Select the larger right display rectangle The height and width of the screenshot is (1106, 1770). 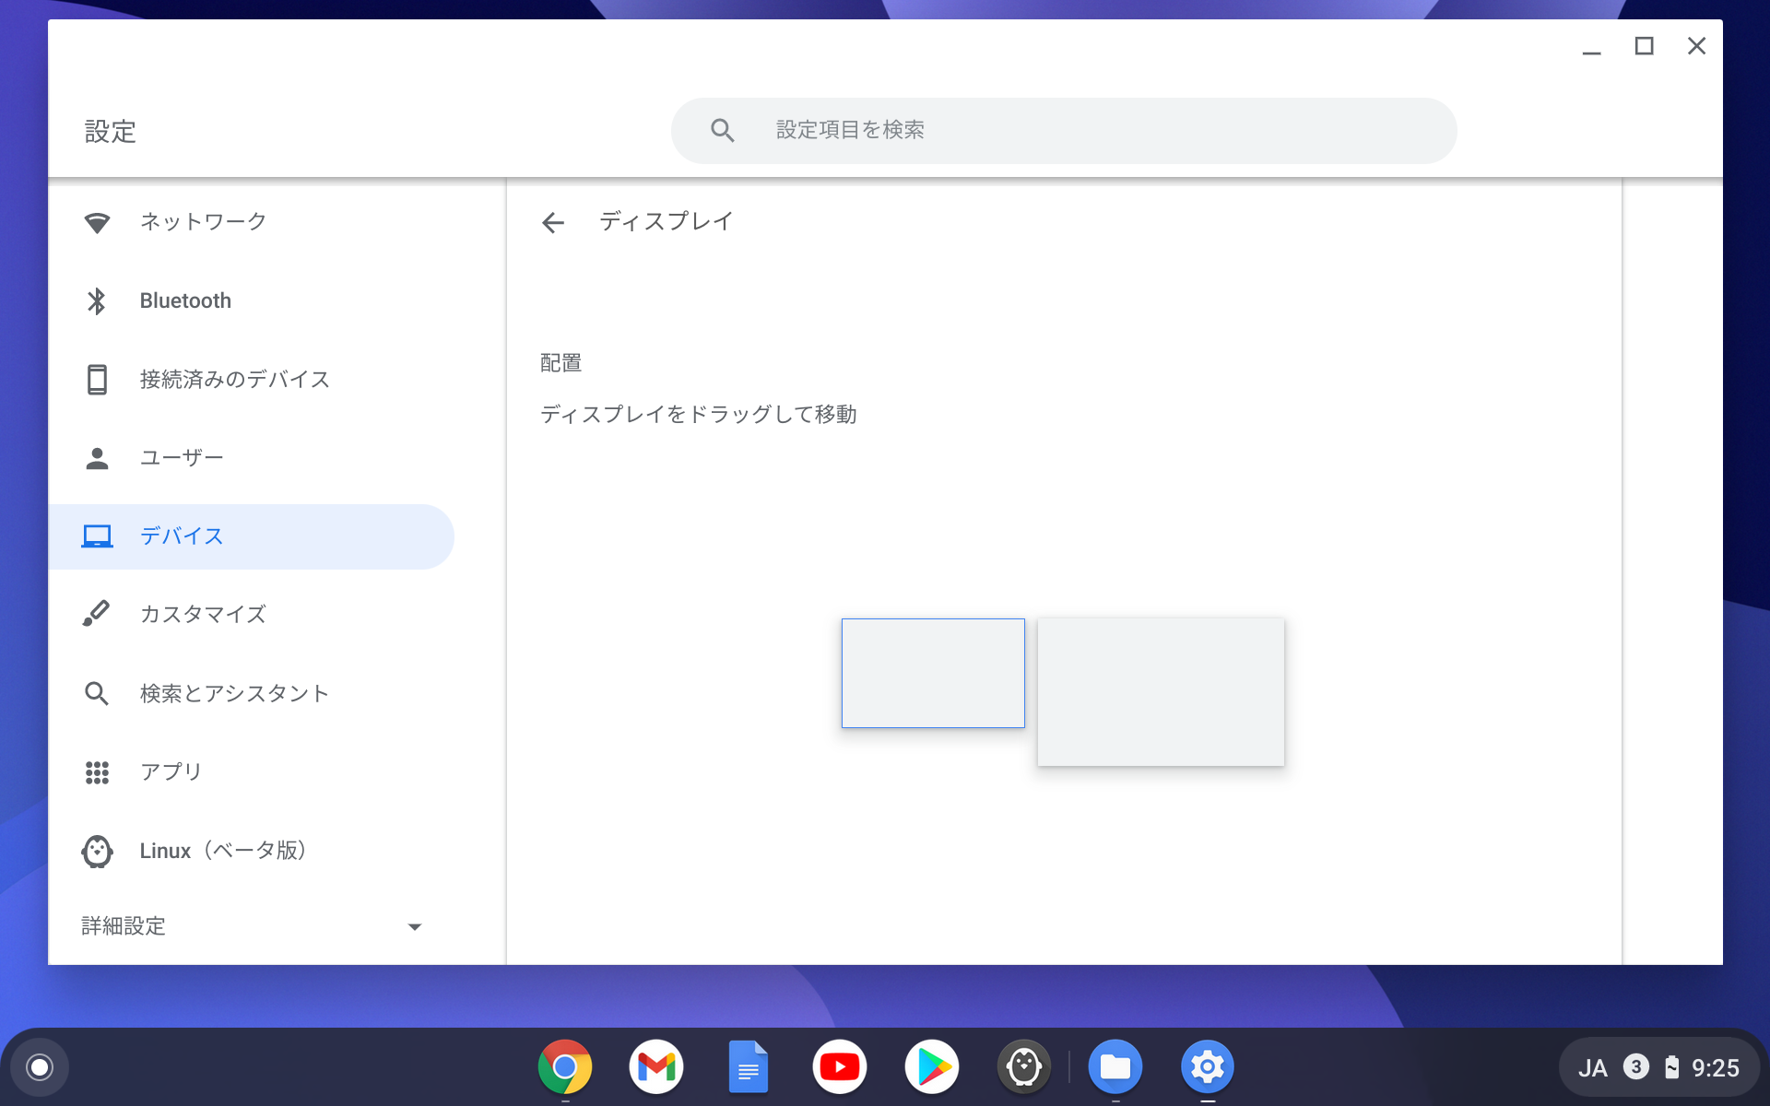click(x=1161, y=692)
